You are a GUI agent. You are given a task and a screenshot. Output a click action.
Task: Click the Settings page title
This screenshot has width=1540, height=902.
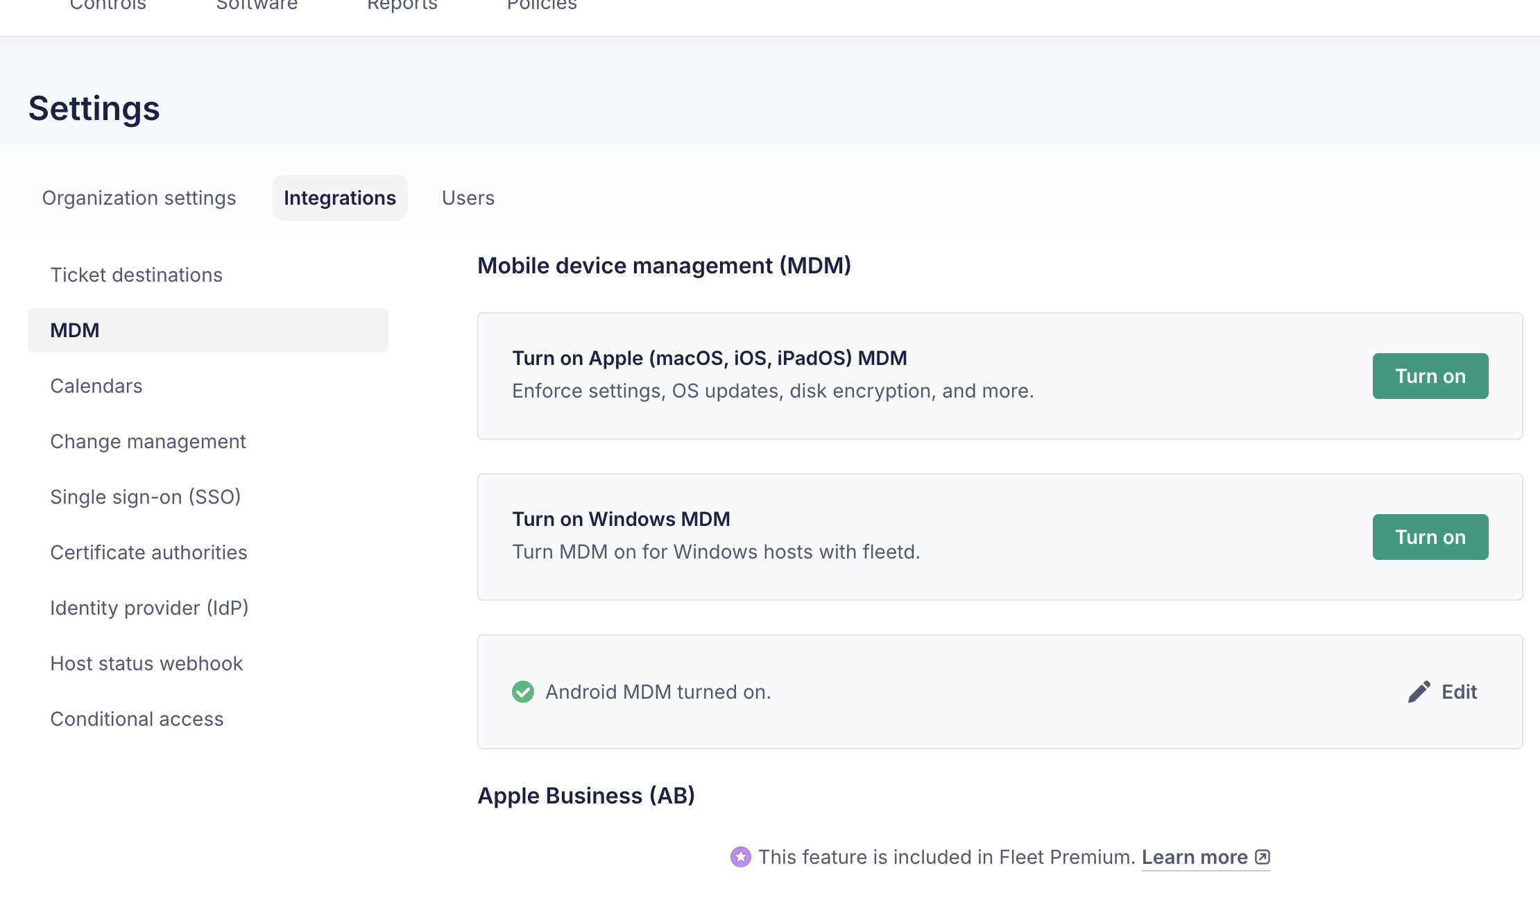coord(94,109)
